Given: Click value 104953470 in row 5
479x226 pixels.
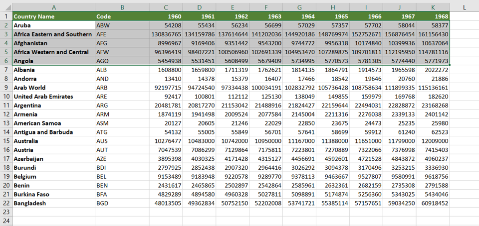Looking at the screenshot, I should pyautogui.click(x=299, y=52).
